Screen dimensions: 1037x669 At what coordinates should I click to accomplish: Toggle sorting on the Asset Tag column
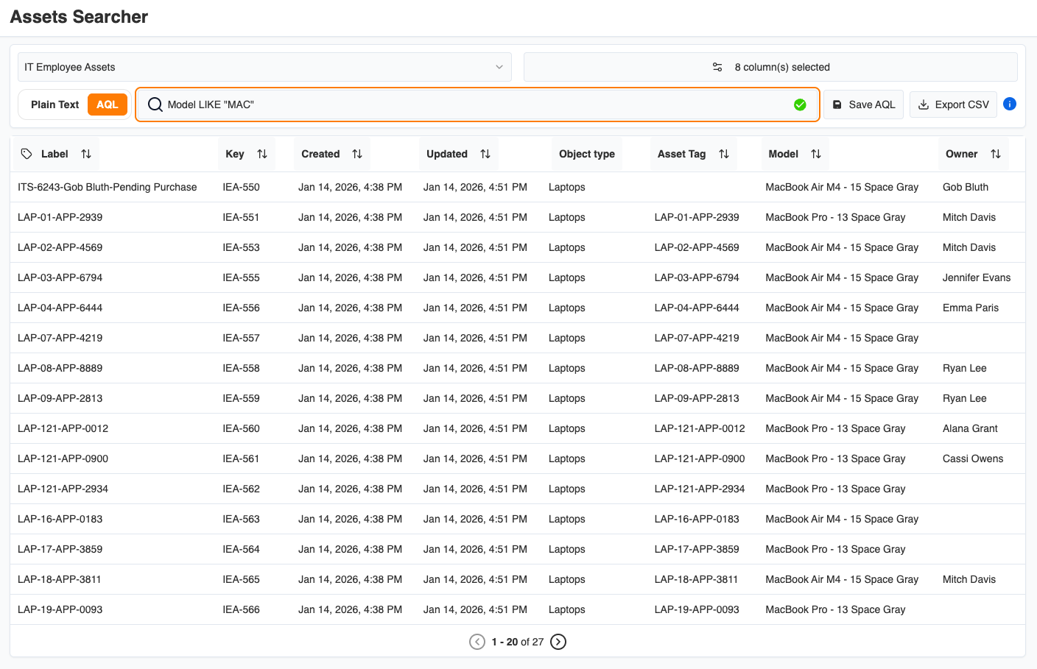(724, 154)
